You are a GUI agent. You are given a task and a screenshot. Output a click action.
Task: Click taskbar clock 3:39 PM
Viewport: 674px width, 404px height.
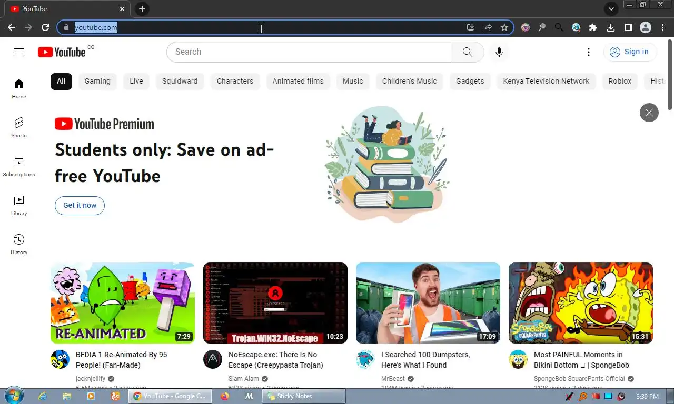pyautogui.click(x=648, y=396)
